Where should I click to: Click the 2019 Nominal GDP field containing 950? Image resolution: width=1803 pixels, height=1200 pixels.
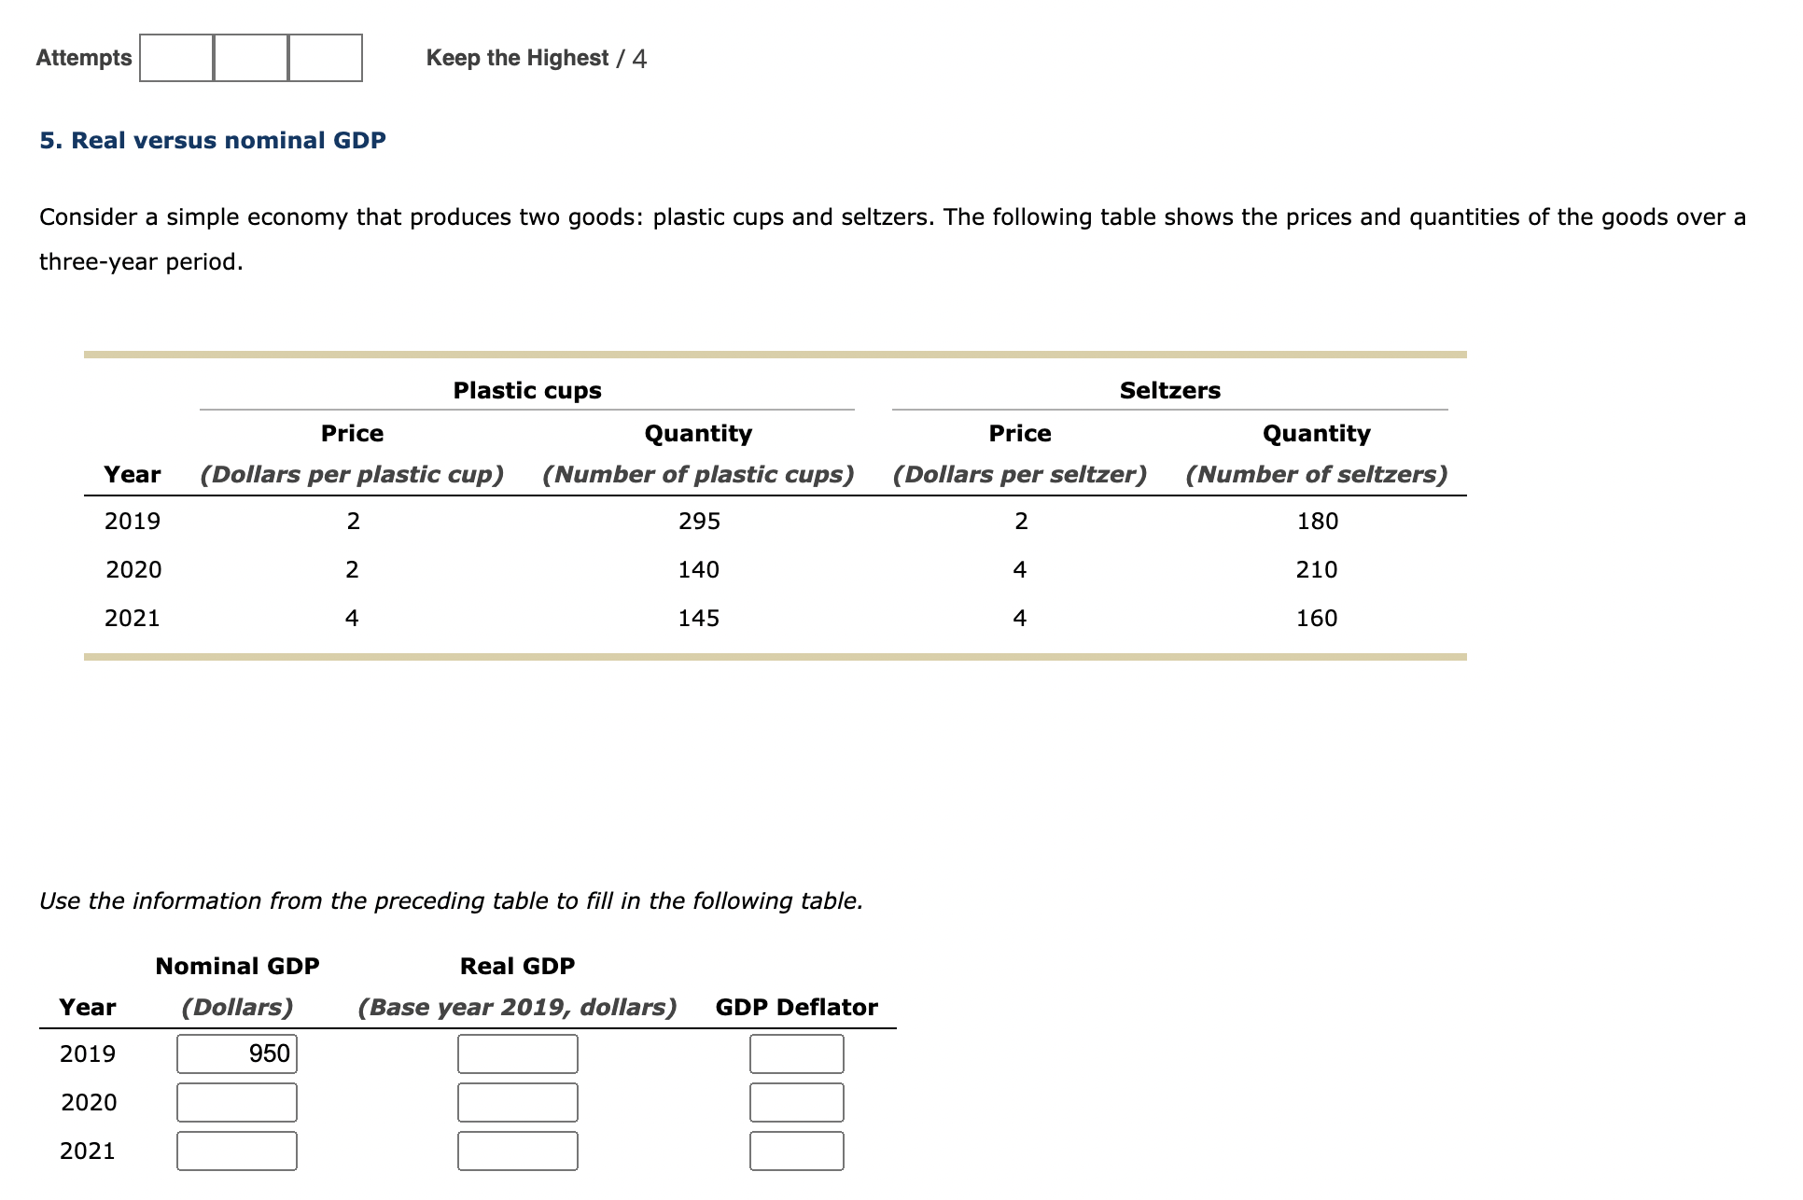point(237,1053)
